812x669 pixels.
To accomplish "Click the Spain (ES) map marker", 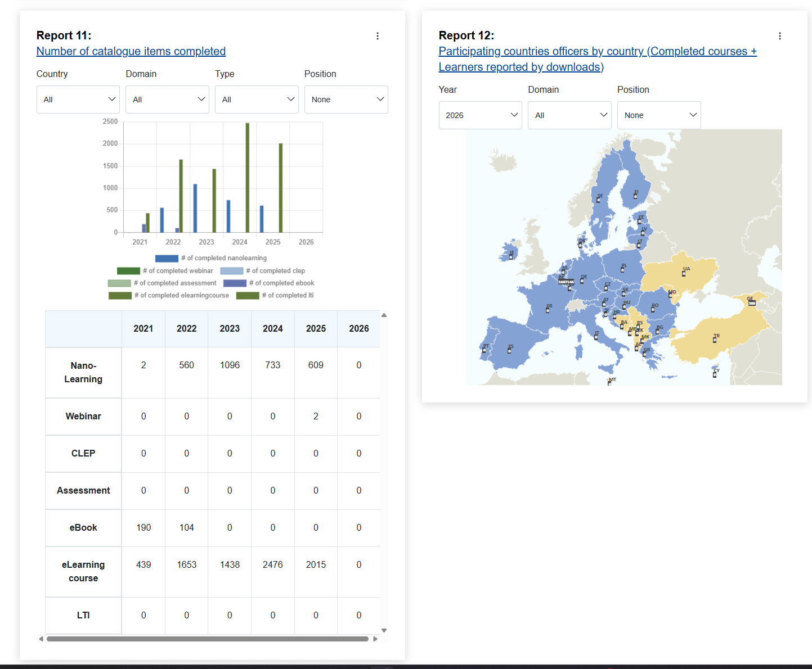I will pyautogui.click(x=509, y=350).
